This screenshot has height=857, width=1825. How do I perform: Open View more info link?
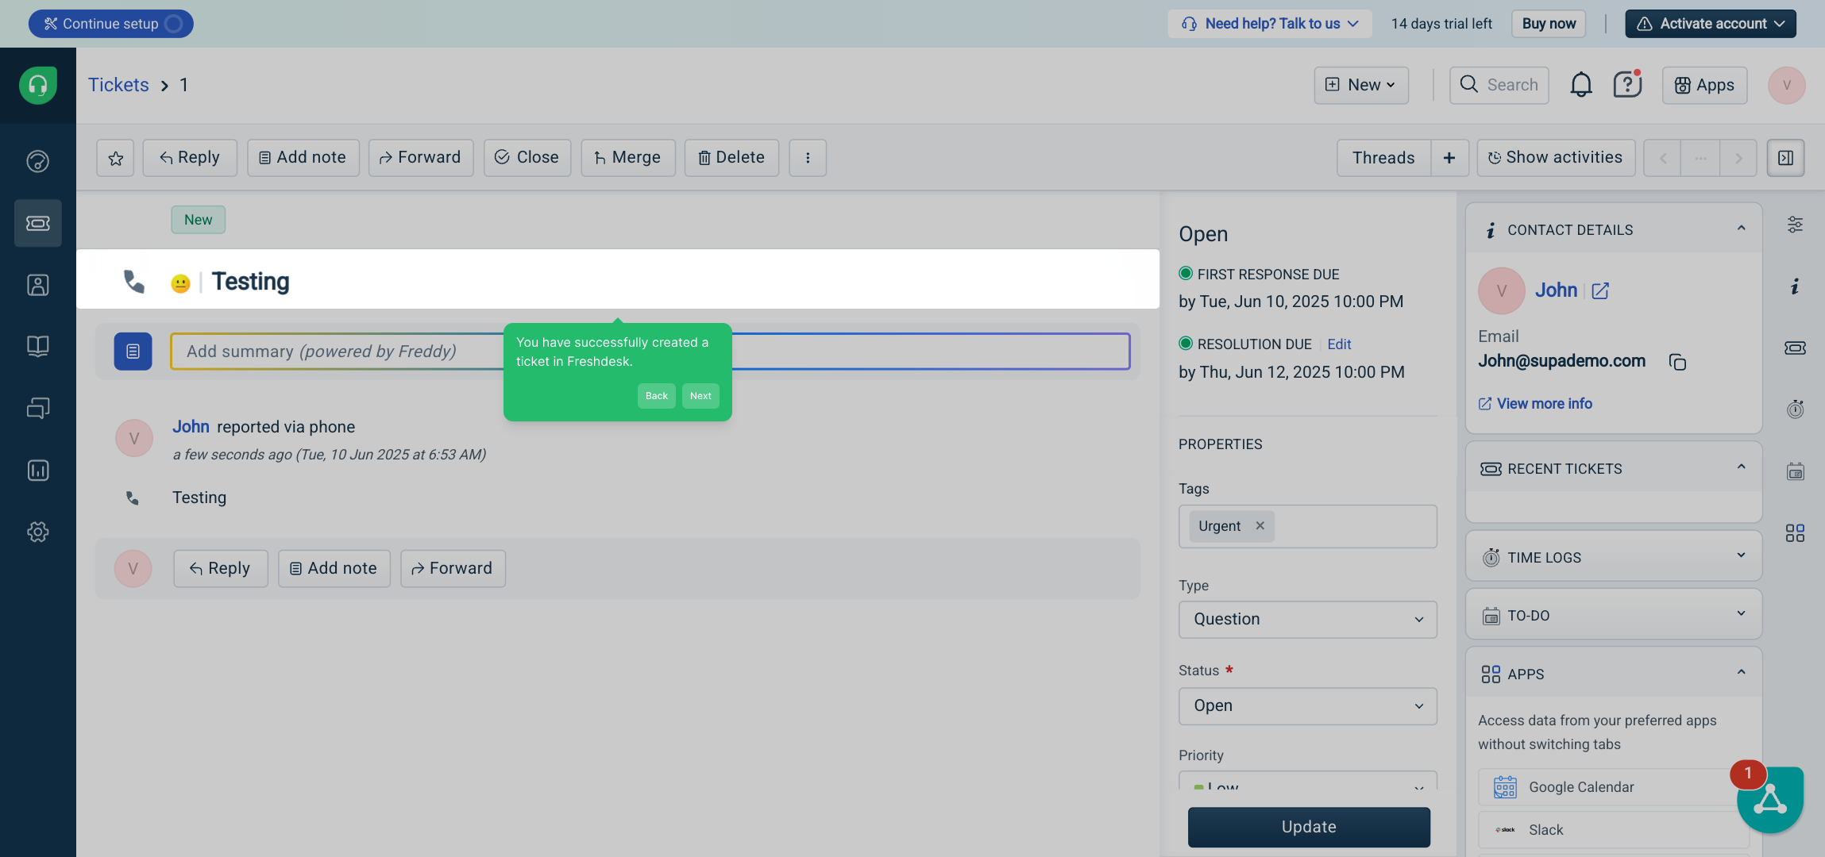(x=1543, y=404)
